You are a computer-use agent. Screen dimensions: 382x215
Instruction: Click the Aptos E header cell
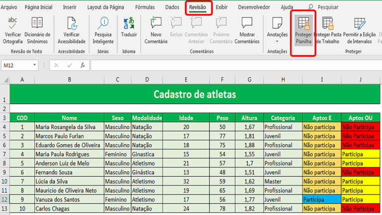click(x=322, y=118)
